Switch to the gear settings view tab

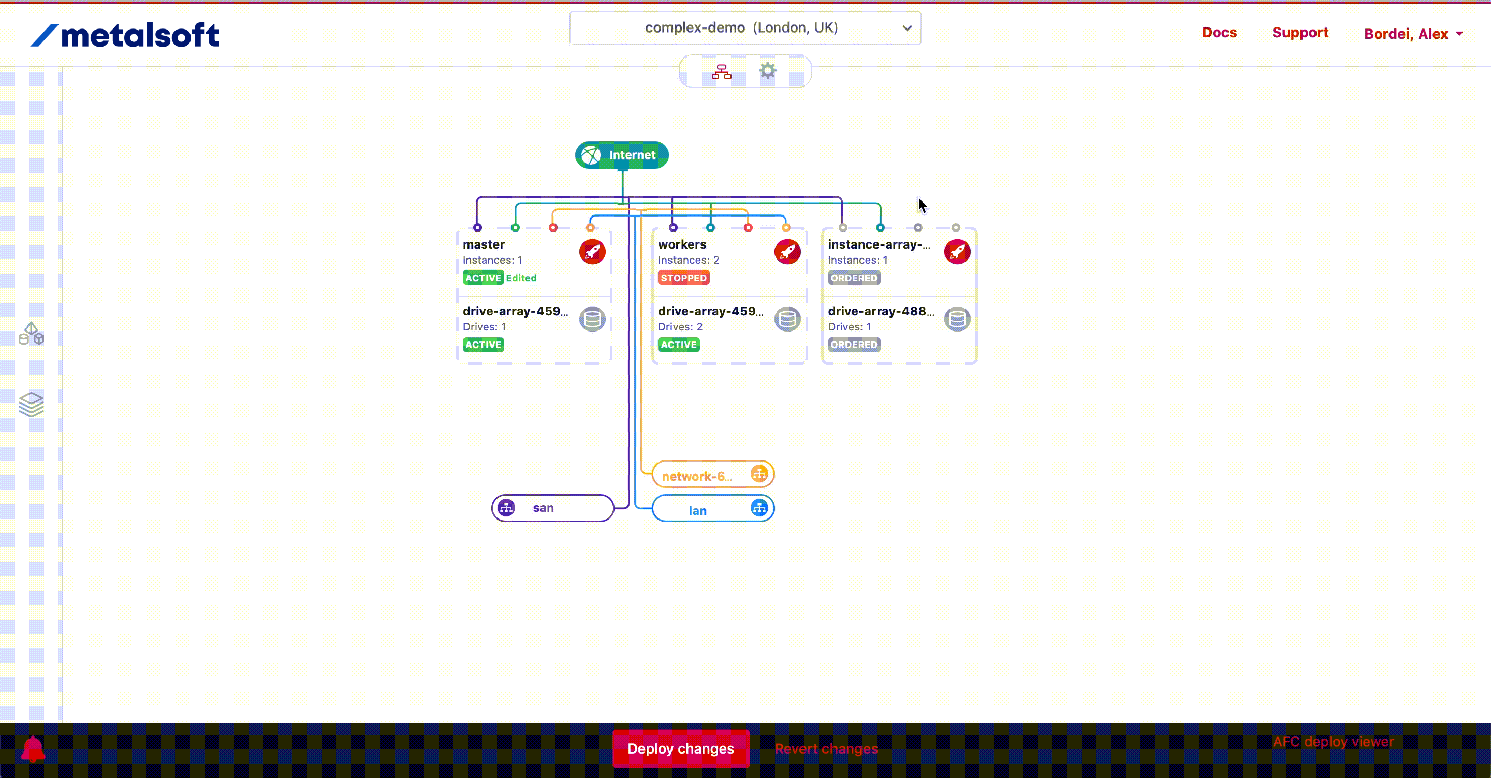pyautogui.click(x=767, y=71)
